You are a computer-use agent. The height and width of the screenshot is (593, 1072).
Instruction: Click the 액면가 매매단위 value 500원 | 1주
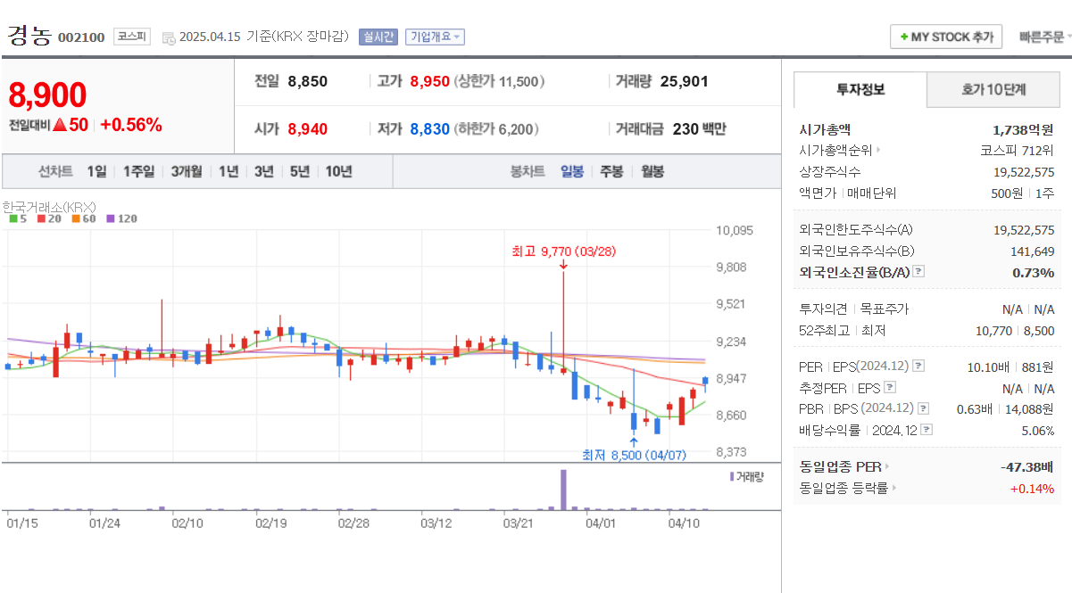click(1023, 193)
